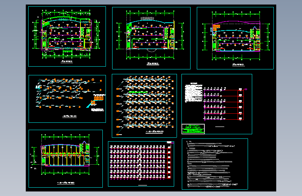Select the large red riser grid diagram sheet
Image resolution: width=302 pixels, height=196 pixels.
141,164
